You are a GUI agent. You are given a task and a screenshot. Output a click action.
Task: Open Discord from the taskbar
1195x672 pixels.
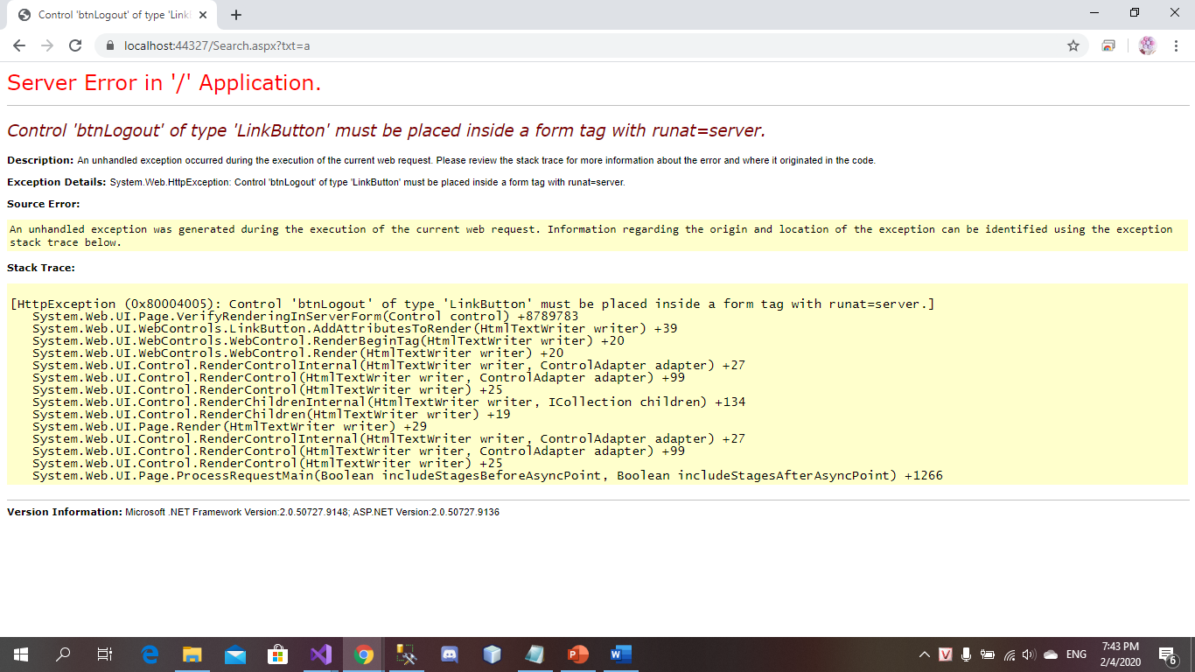[450, 654]
